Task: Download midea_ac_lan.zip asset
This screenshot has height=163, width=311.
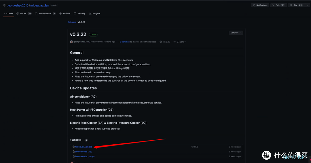Action: (84, 147)
